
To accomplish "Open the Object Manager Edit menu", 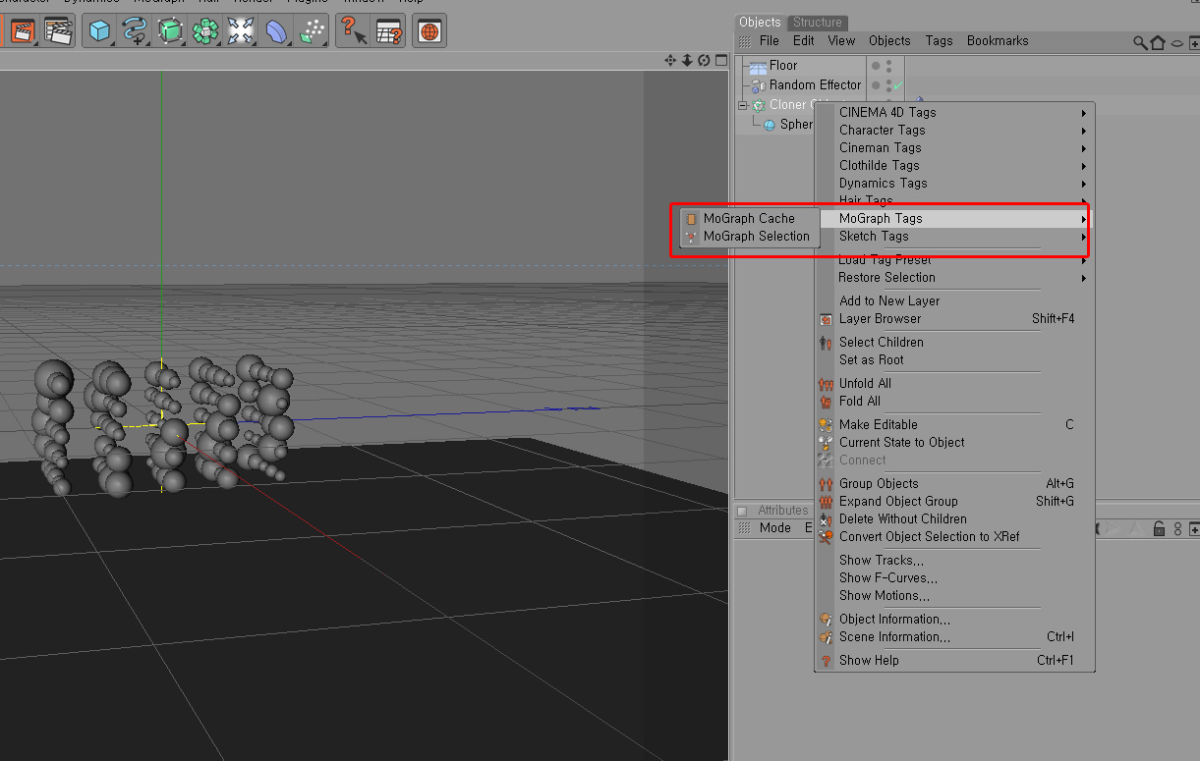I will click(x=804, y=41).
